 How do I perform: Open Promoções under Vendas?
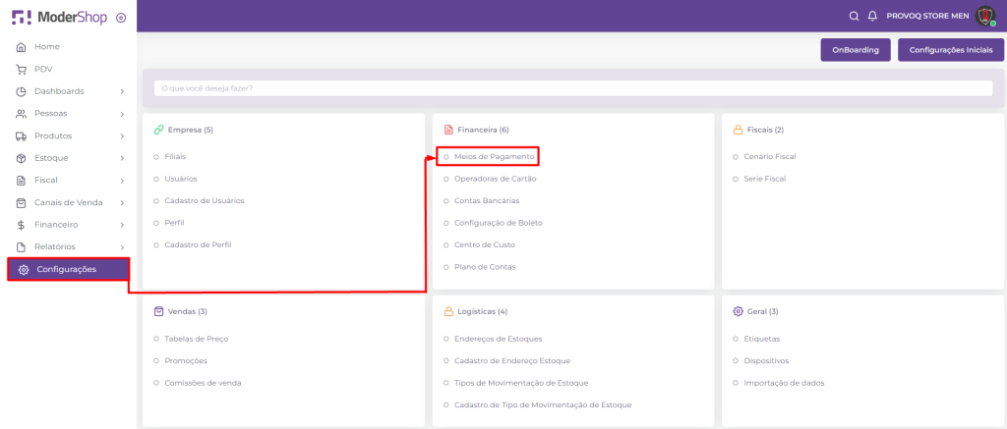(x=186, y=361)
